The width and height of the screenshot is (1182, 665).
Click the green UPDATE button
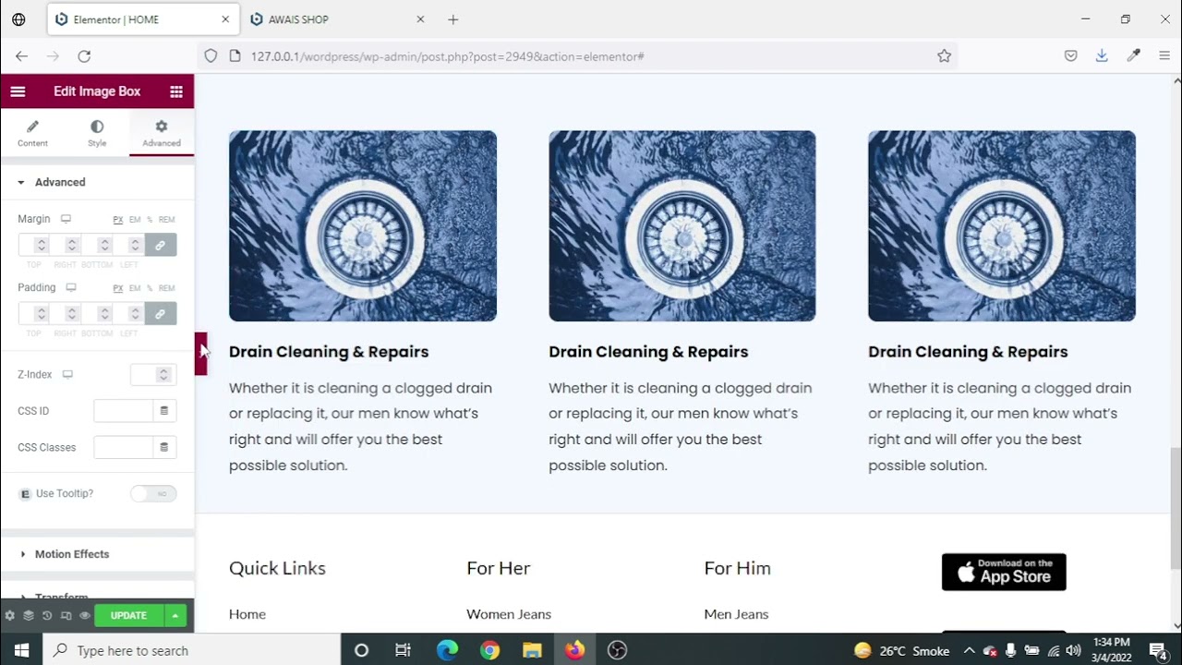pyautogui.click(x=128, y=616)
